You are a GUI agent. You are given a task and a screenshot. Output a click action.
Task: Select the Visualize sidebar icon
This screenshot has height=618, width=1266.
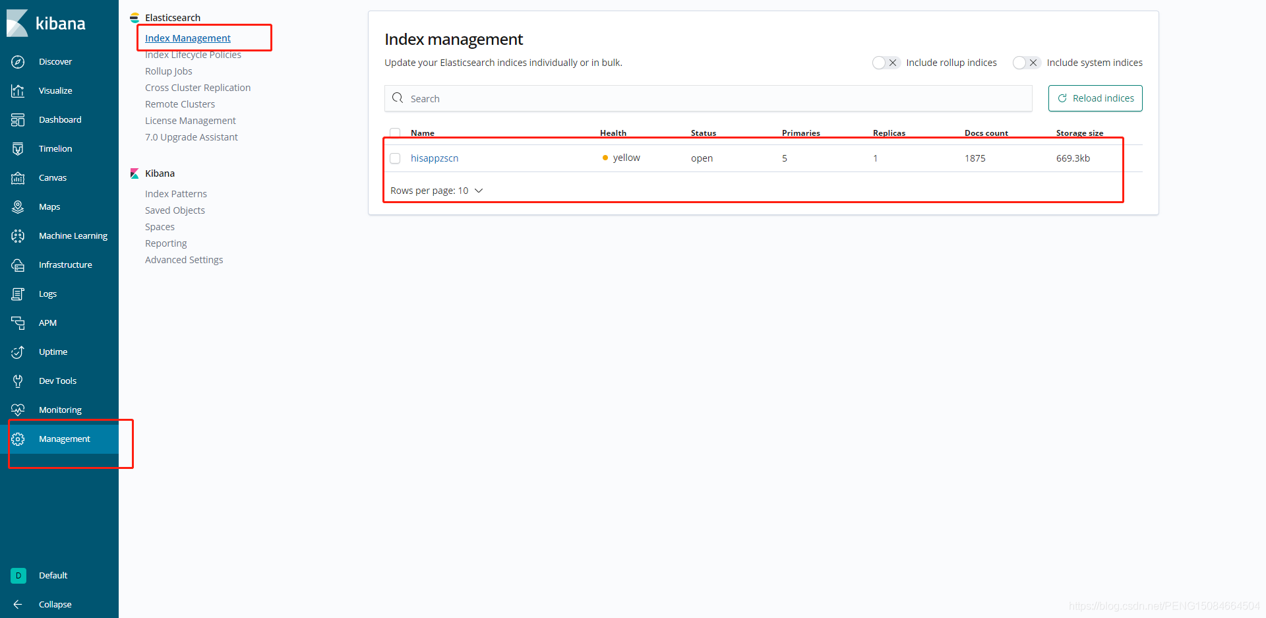click(x=18, y=90)
